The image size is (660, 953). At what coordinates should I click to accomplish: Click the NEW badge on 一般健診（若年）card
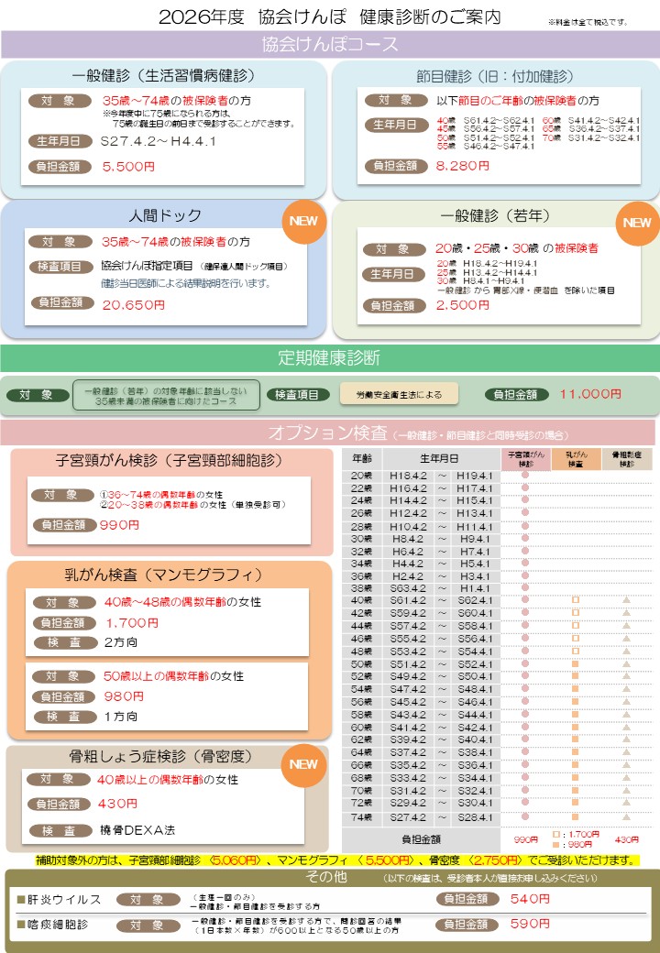(x=637, y=223)
